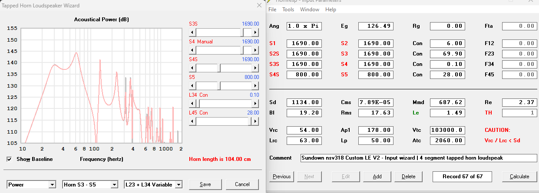
Task: Click the Rg input field
Action: tap(447, 26)
